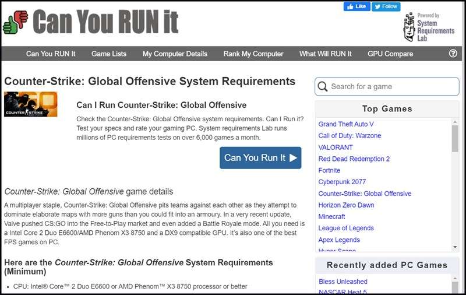Open League of Legends link
466x295 pixels.
tap(346, 228)
